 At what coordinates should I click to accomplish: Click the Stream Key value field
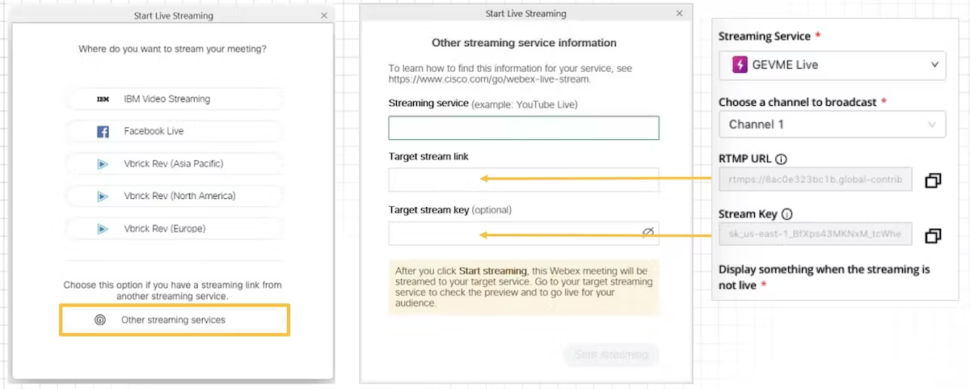(x=816, y=235)
